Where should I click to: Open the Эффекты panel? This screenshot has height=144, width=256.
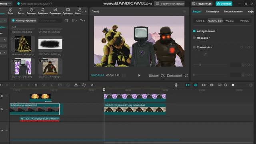(x=43, y=11)
